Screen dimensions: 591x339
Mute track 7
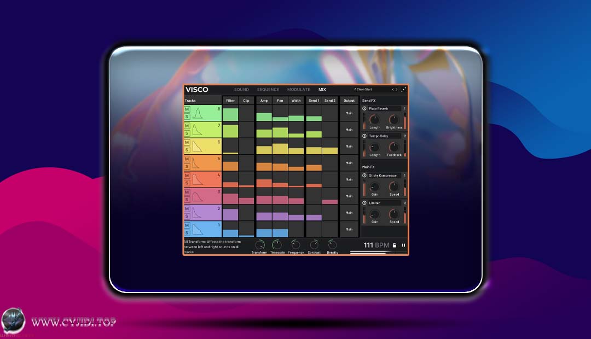(x=187, y=126)
